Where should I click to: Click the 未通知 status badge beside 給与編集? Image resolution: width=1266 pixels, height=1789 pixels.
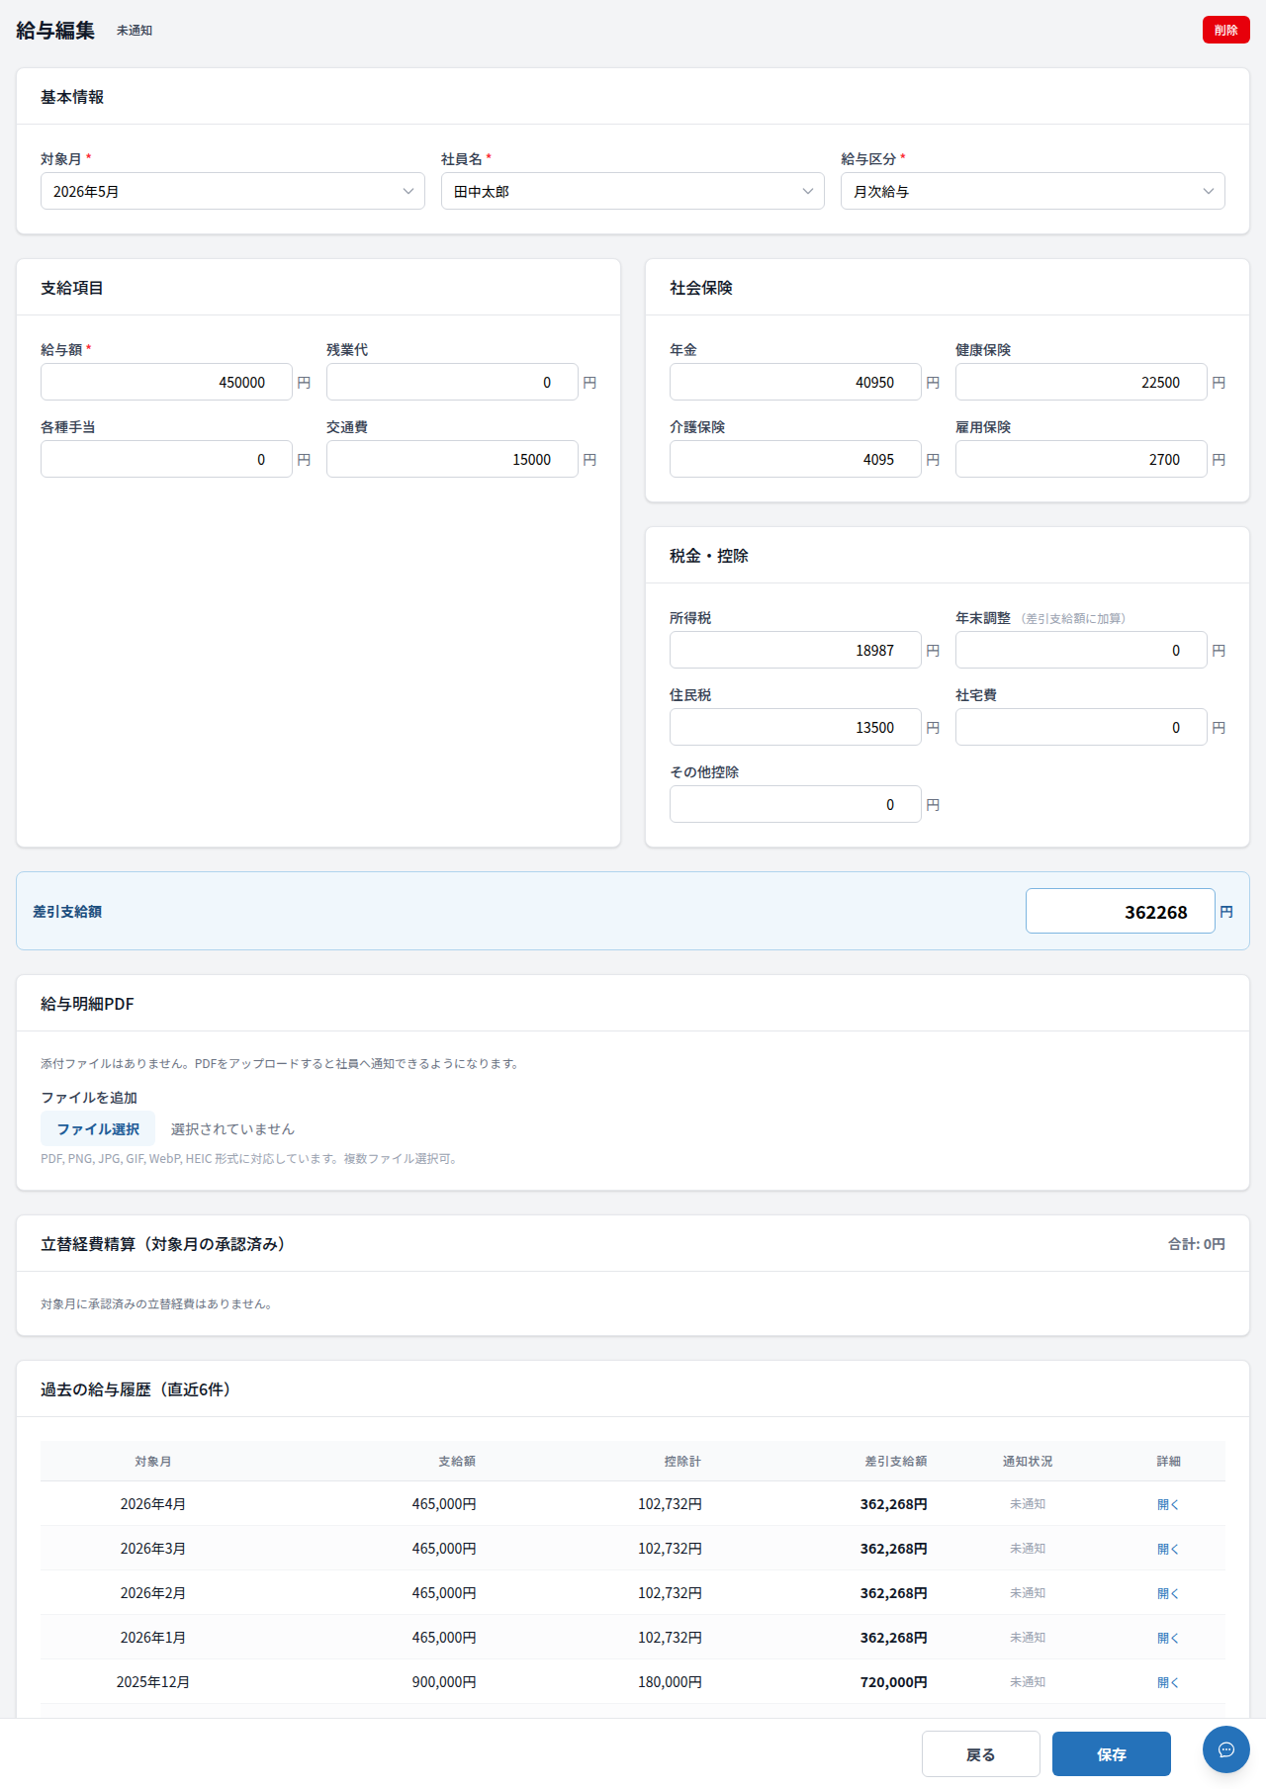pyautogui.click(x=135, y=31)
